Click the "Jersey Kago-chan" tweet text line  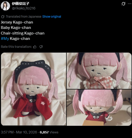pos(17,22)
